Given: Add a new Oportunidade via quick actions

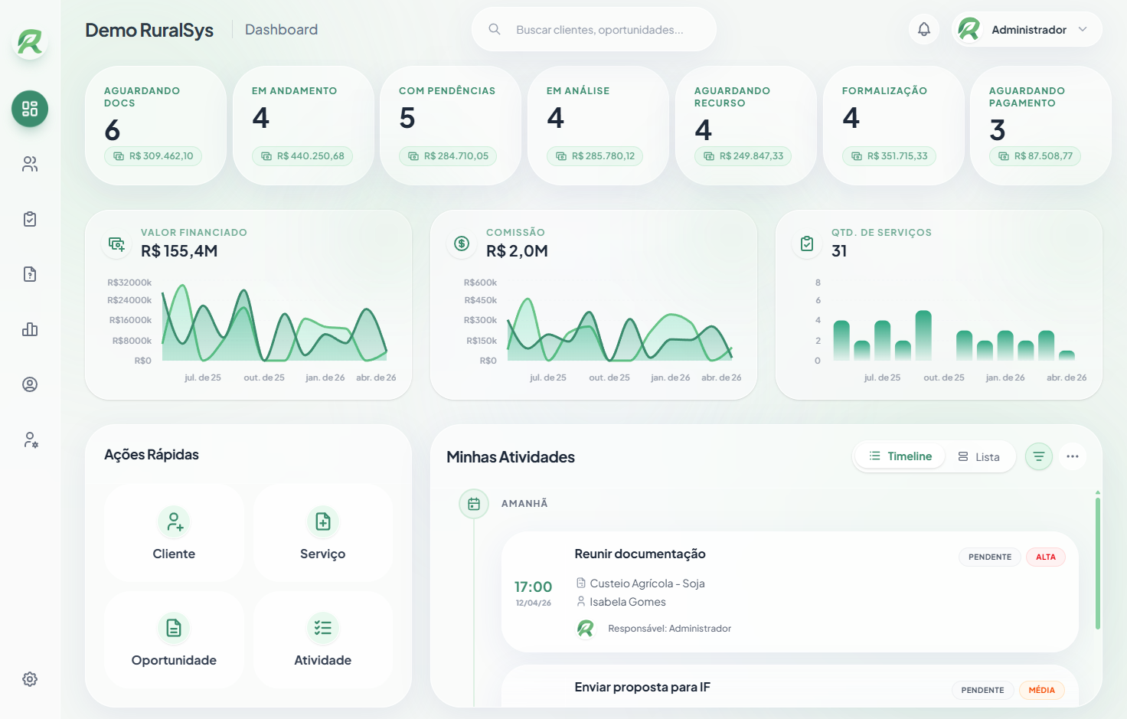Looking at the screenshot, I should pos(174,641).
